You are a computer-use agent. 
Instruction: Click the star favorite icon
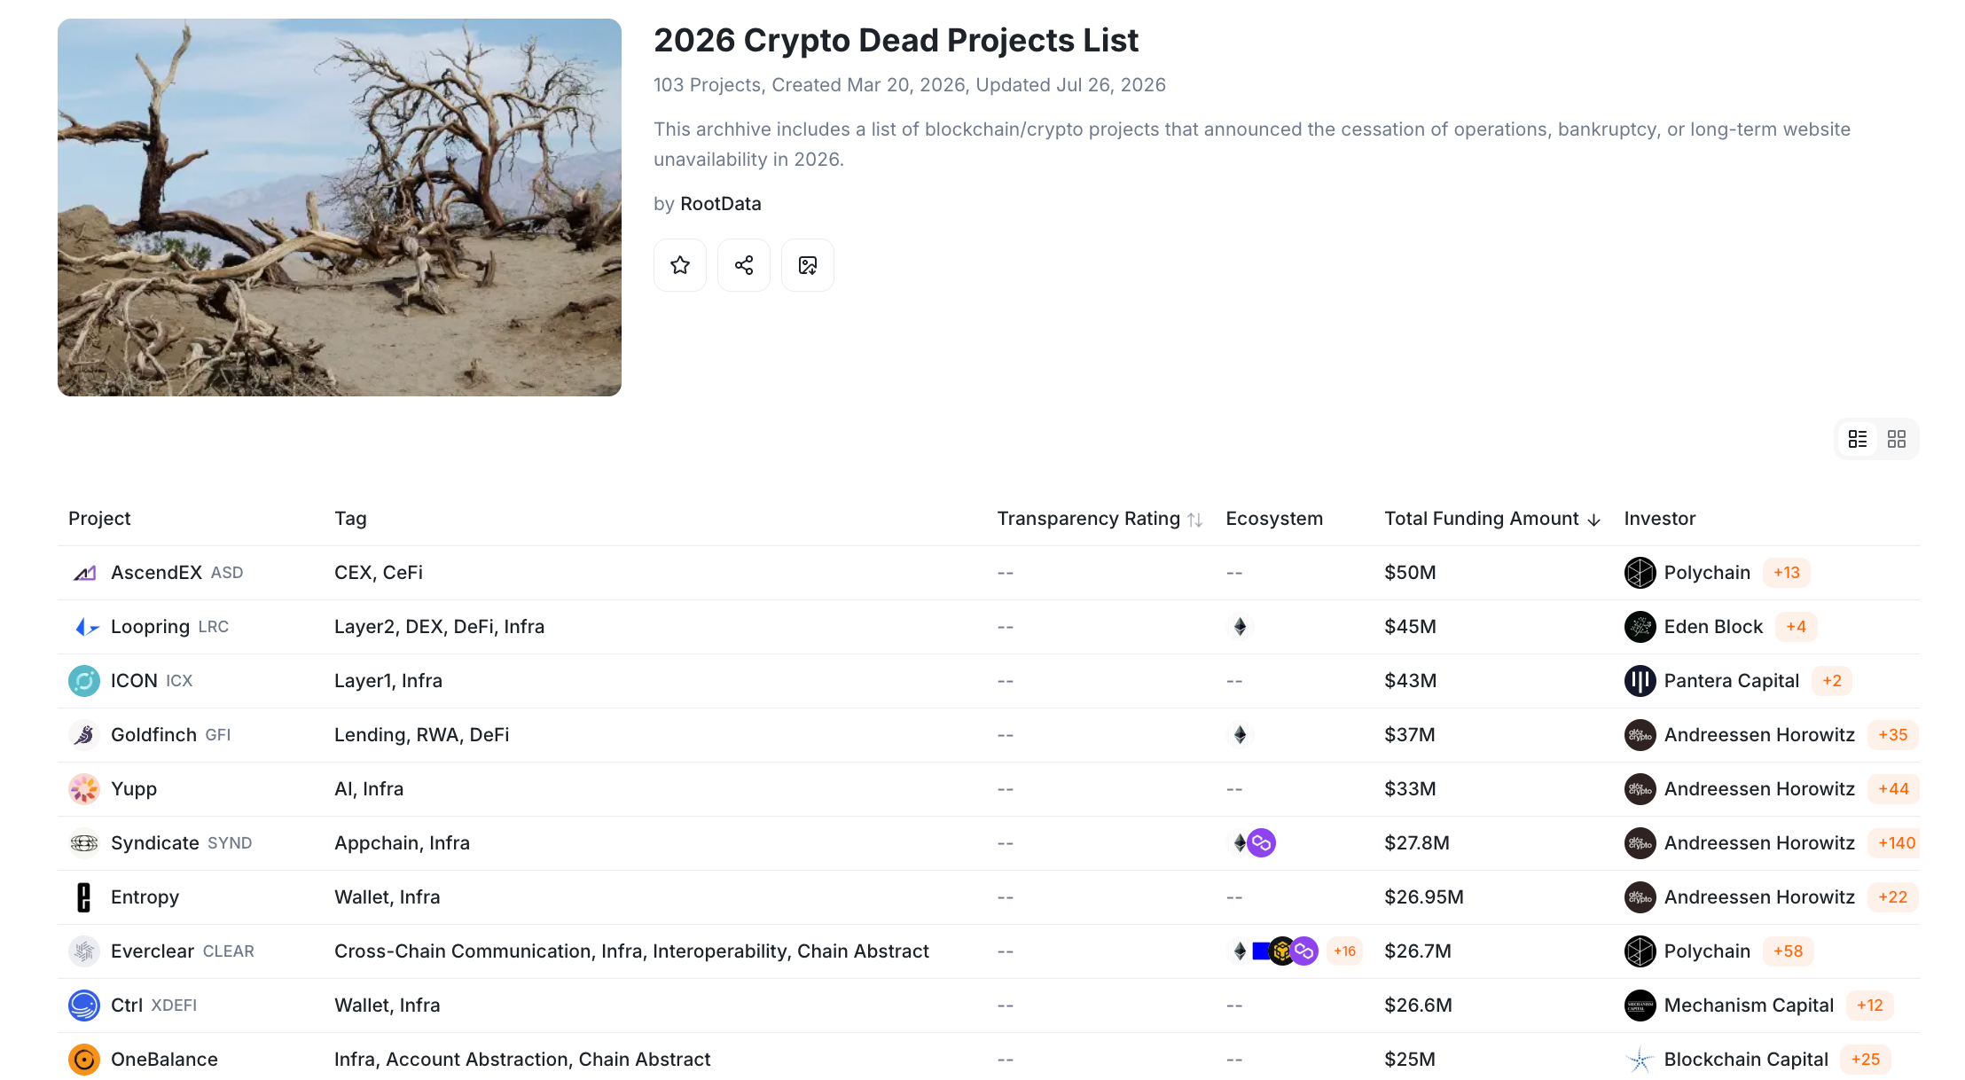(x=680, y=265)
